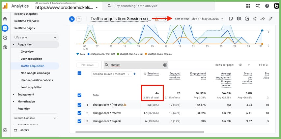
Task: Open the trend line sparkle icon
Action: point(263,19)
